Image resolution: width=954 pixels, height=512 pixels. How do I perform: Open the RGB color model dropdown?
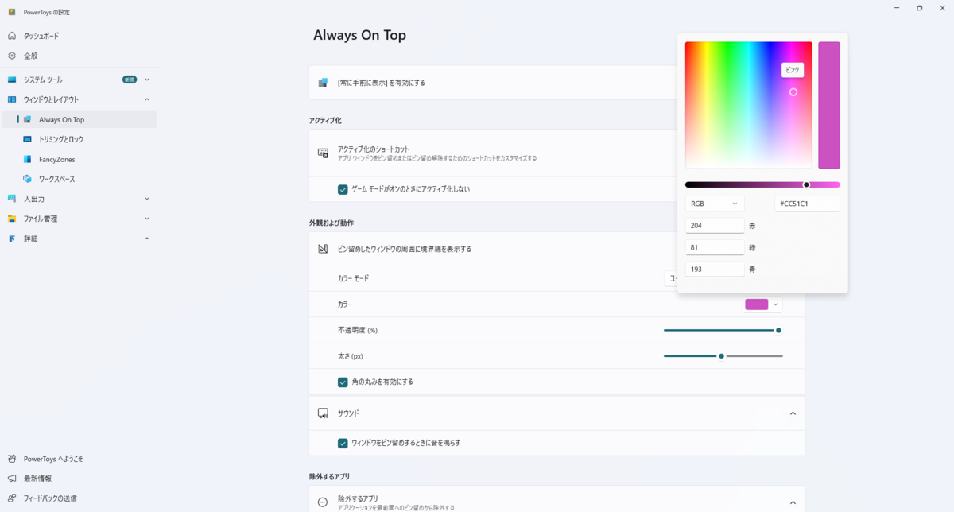[715, 204]
